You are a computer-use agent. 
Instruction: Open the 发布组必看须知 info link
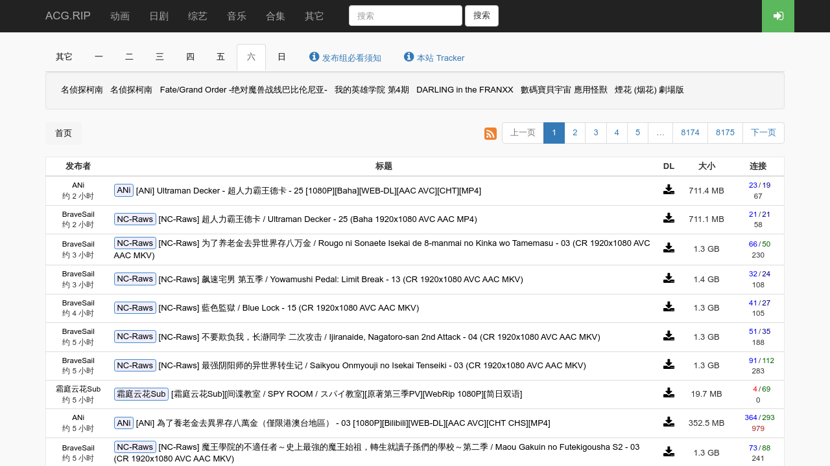tap(345, 58)
